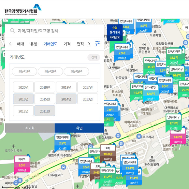The width and height of the screenshot is (189, 189).
Task: Focus the 지역/지하철/학교명 검색 search field
Action: pyautogui.click(x=54, y=31)
